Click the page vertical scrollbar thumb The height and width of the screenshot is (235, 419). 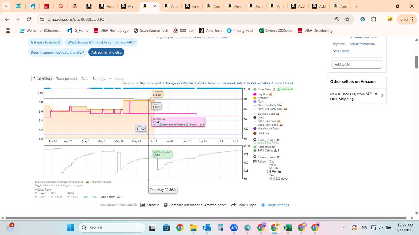[x=417, y=62]
